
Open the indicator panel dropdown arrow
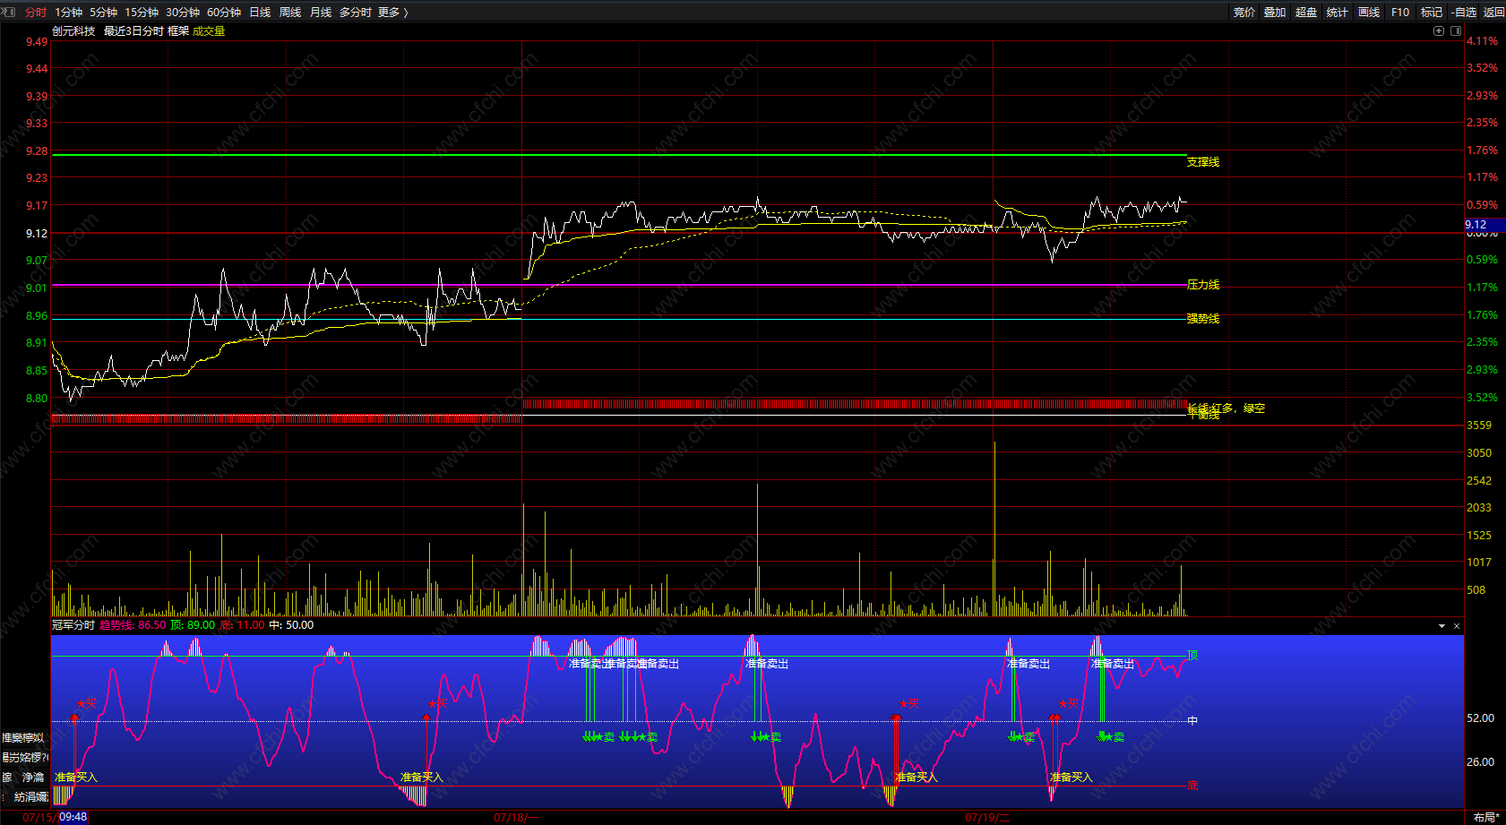(1441, 626)
